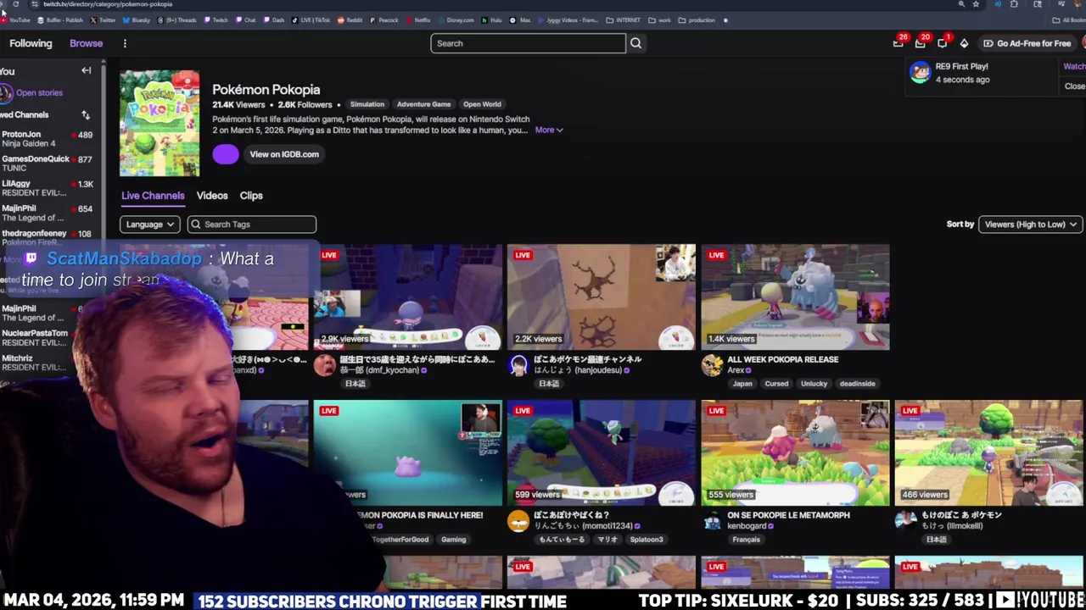The width and height of the screenshot is (1086, 610).
Task: Click the Pokémon Pokopia box art
Action: coord(160,124)
